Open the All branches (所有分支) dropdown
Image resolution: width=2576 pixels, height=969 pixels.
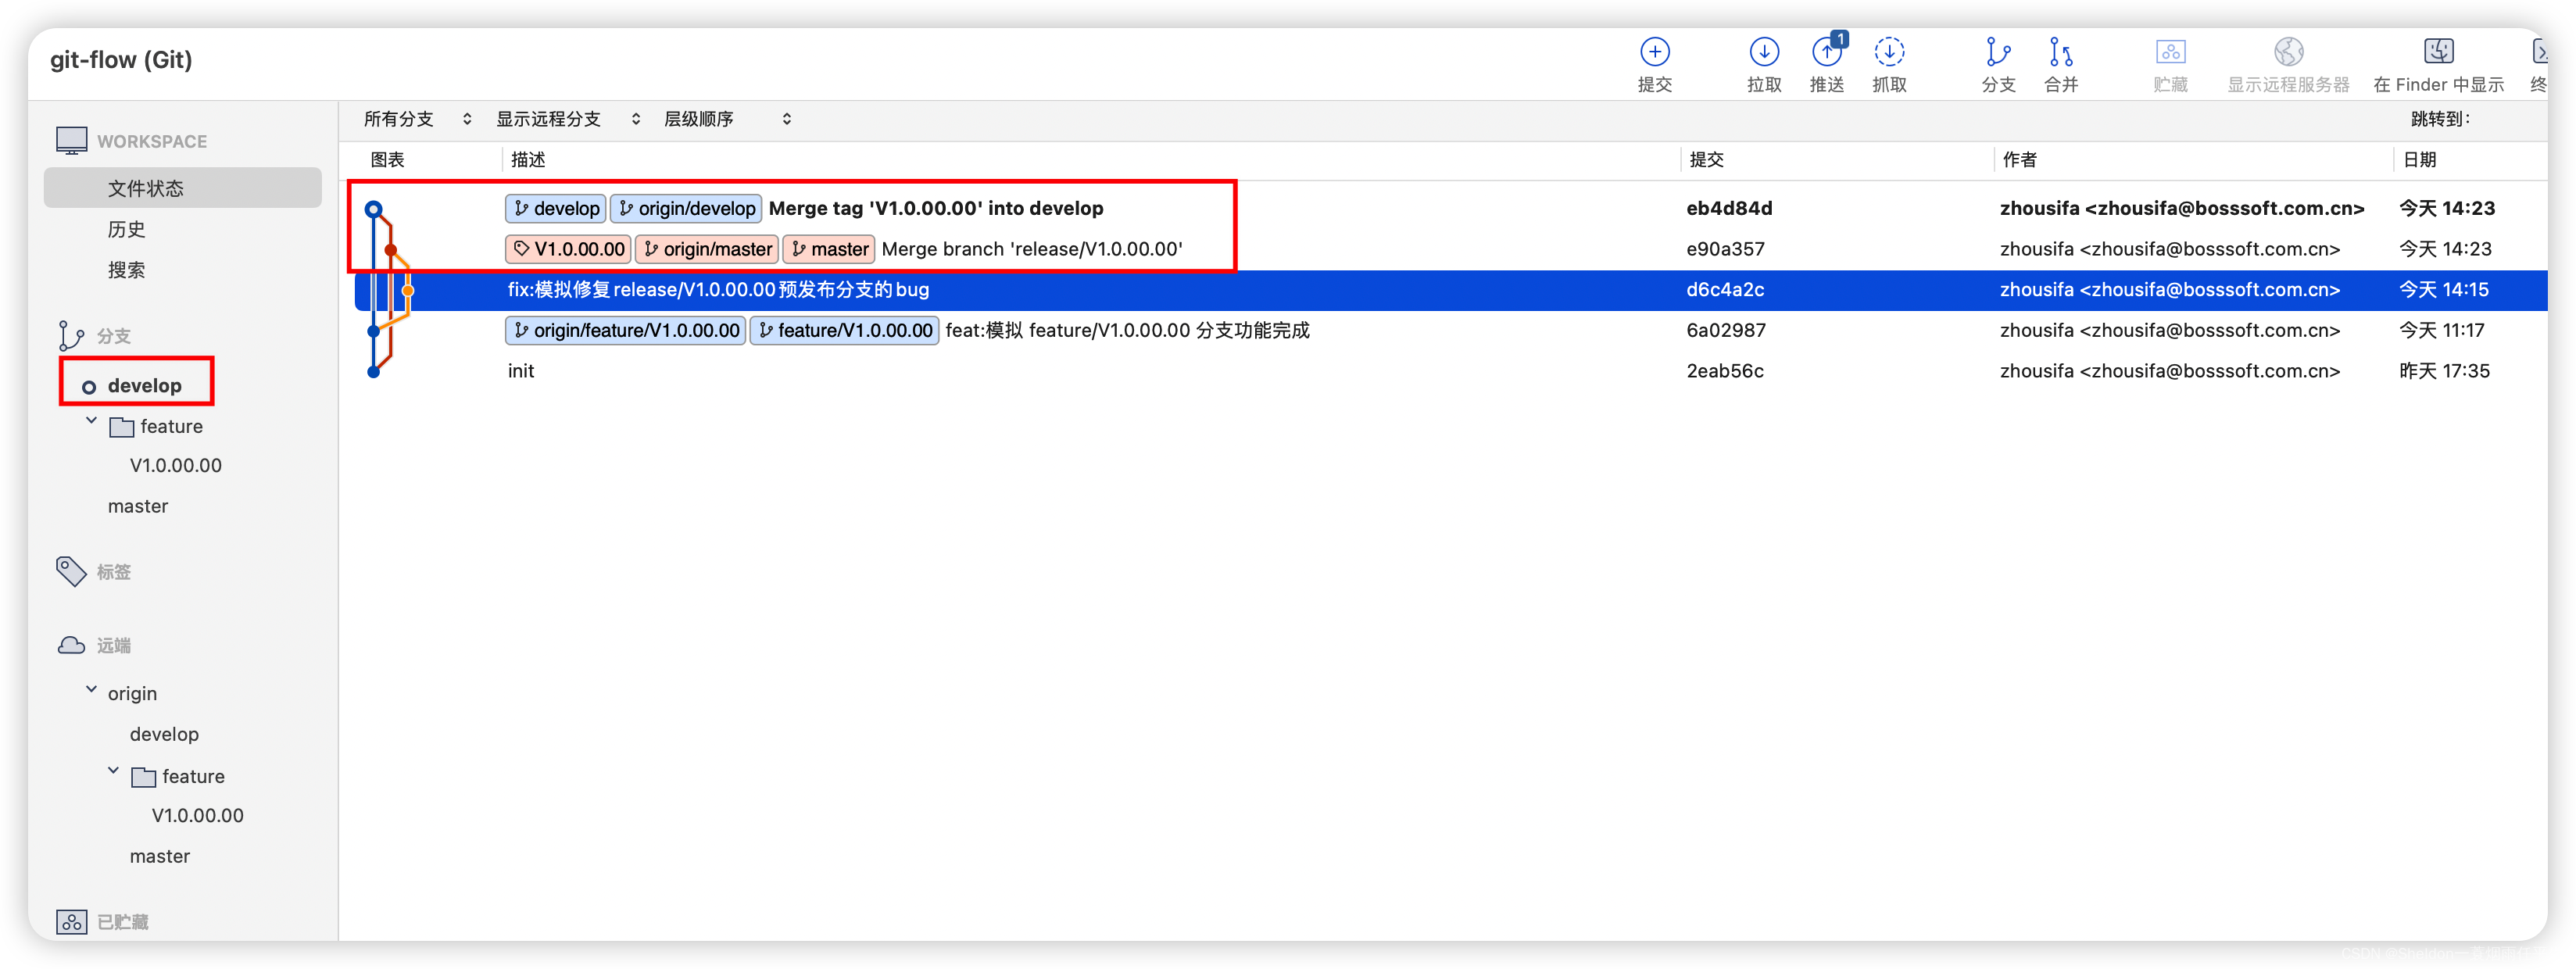coord(417,119)
